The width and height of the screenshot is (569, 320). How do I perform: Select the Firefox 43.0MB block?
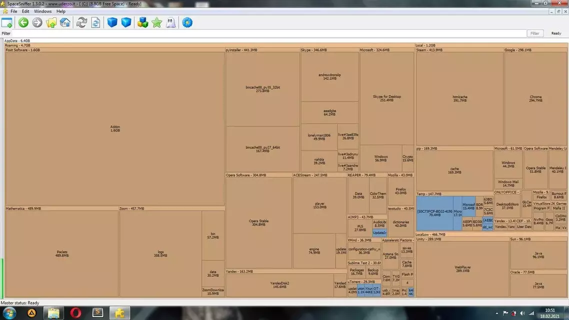[x=400, y=191]
